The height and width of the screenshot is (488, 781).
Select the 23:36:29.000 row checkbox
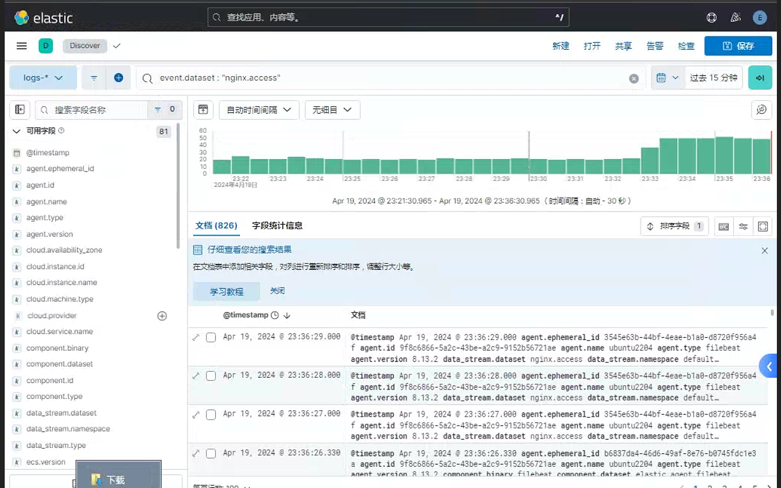[x=211, y=338]
